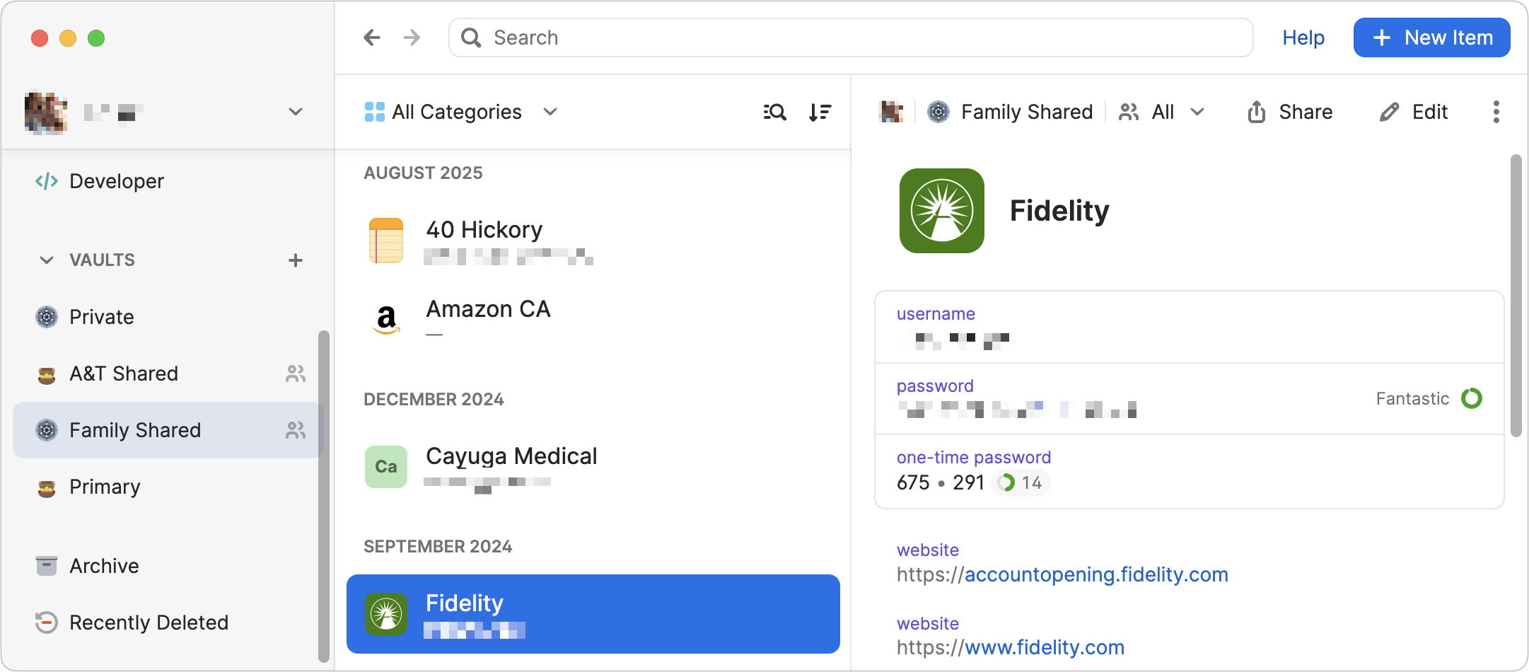Click the back navigation arrow
Image resolution: width=1529 pixels, height=672 pixels.
pyautogui.click(x=372, y=37)
